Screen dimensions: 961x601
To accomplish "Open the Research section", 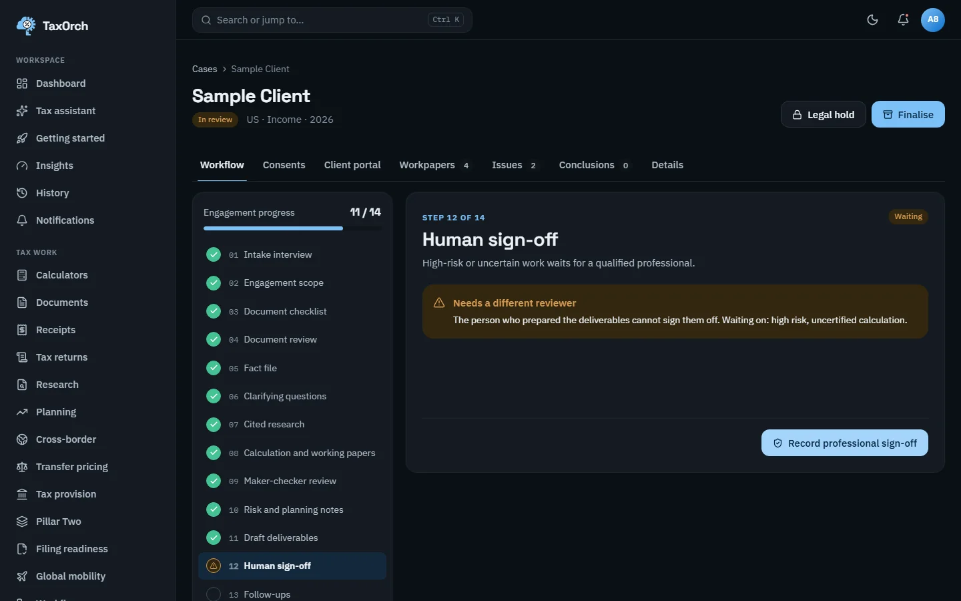I will click(88, 385).
